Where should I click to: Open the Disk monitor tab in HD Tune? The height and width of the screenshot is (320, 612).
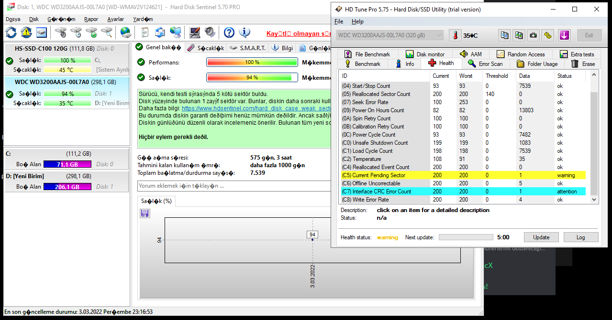pyautogui.click(x=425, y=54)
